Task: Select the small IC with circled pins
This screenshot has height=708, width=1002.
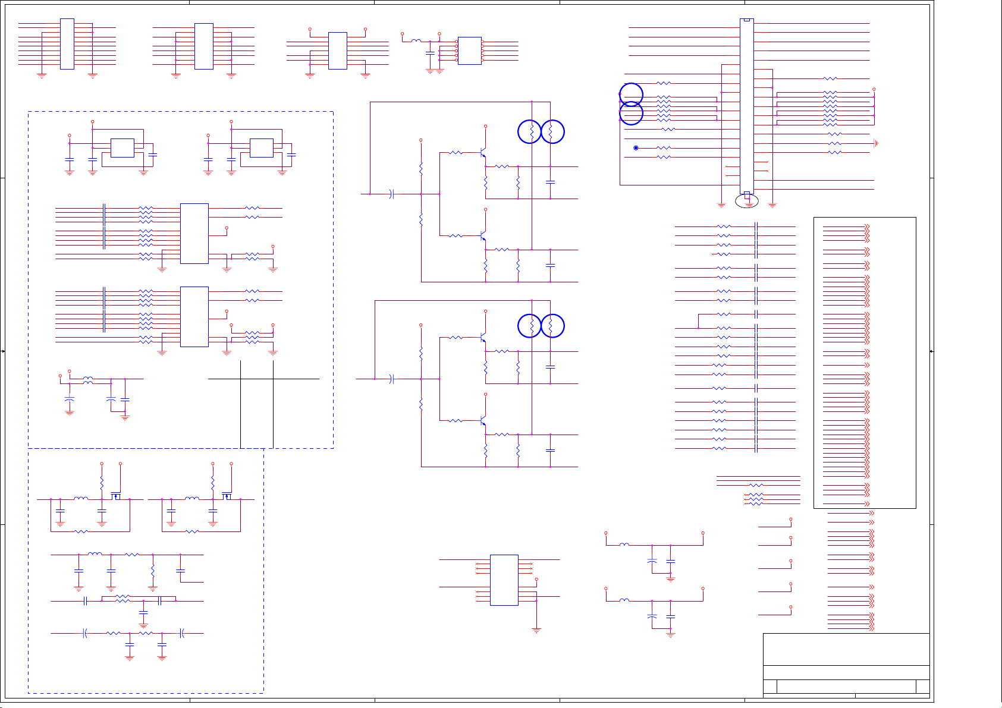Action: coord(469,51)
